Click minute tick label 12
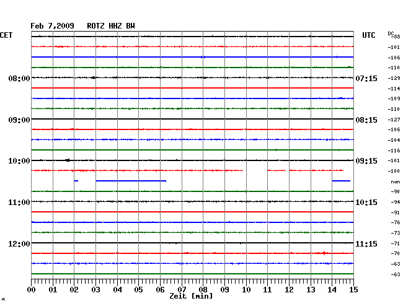This screenshot has height=306, width=403. 289,290
